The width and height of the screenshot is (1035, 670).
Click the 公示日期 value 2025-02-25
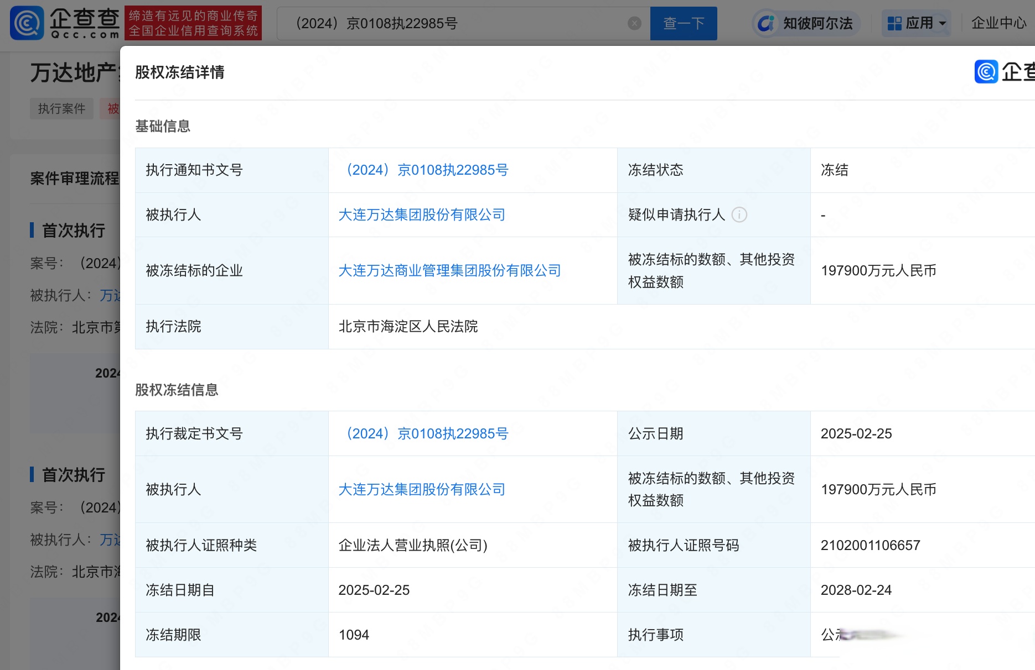(x=856, y=433)
